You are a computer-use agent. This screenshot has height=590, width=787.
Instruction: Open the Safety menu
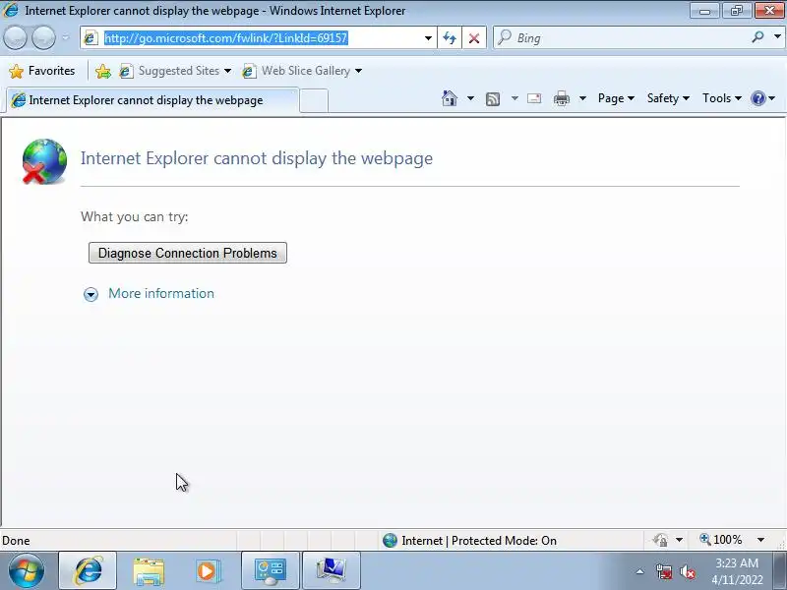tap(668, 98)
